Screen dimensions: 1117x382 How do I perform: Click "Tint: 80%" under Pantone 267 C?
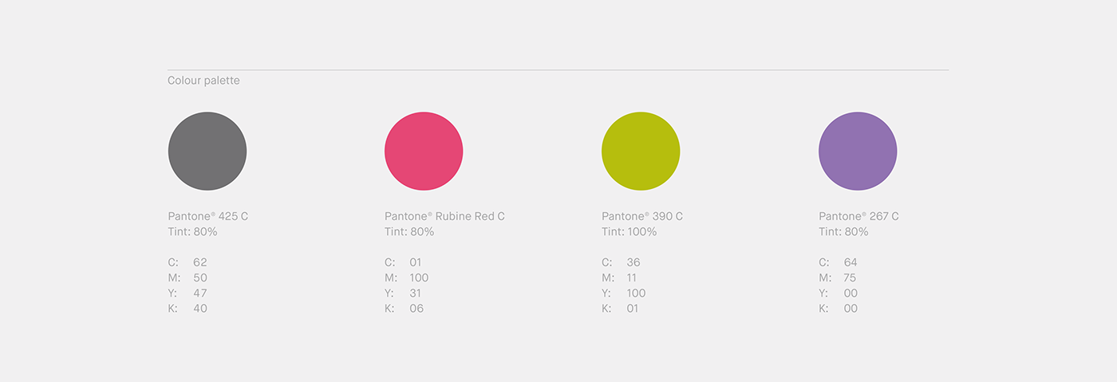click(x=843, y=232)
